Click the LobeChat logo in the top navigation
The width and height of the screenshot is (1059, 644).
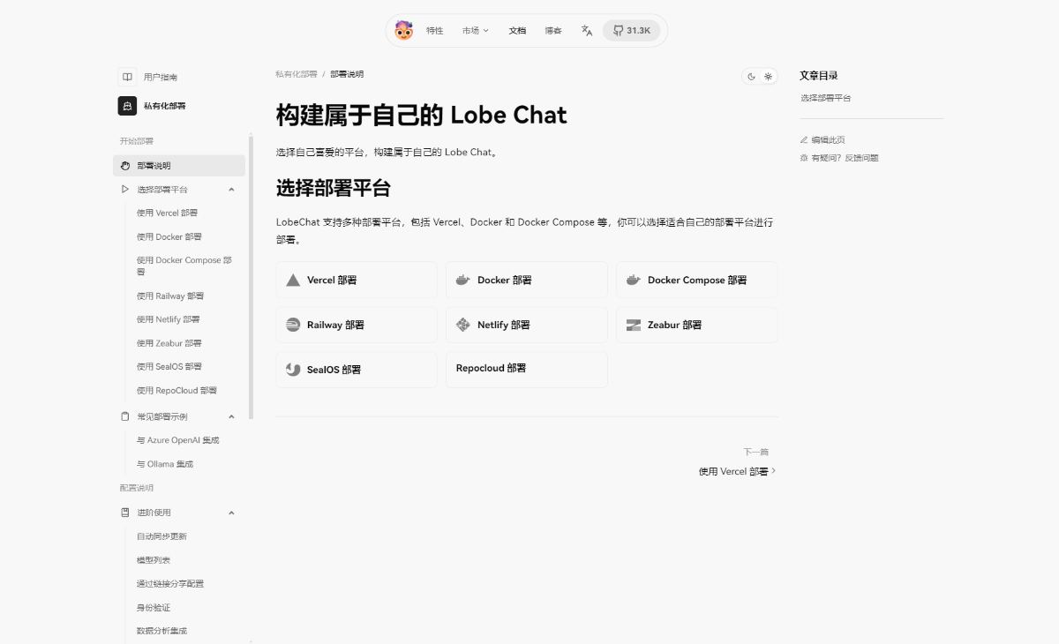pyautogui.click(x=404, y=29)
